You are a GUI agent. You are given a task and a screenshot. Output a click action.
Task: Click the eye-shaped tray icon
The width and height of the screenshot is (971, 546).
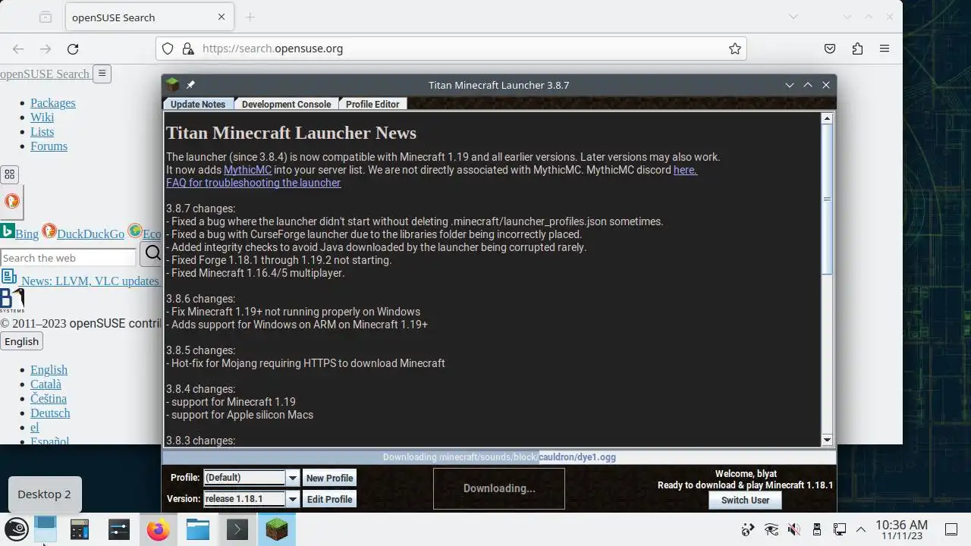[771, 529]
